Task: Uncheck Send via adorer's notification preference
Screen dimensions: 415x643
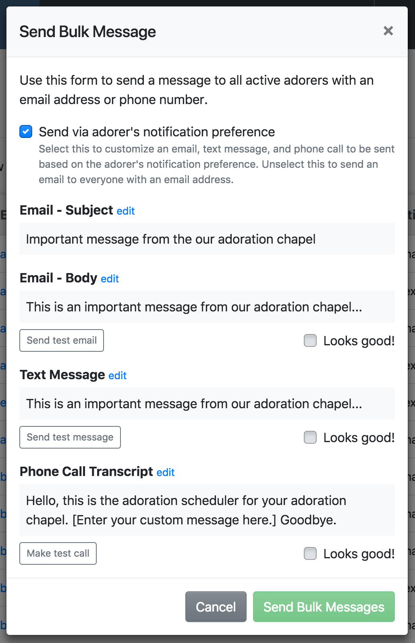Action: click(26, 132)
